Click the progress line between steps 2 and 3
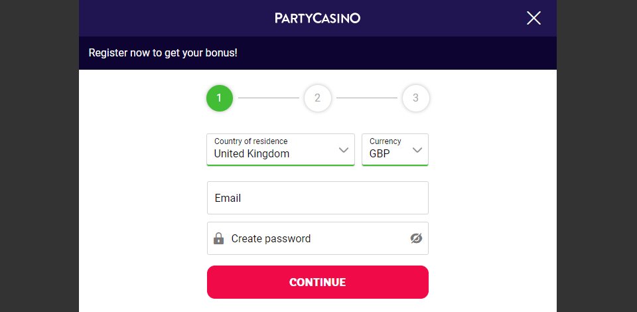 pyautogui.click(x=367, y=98)
